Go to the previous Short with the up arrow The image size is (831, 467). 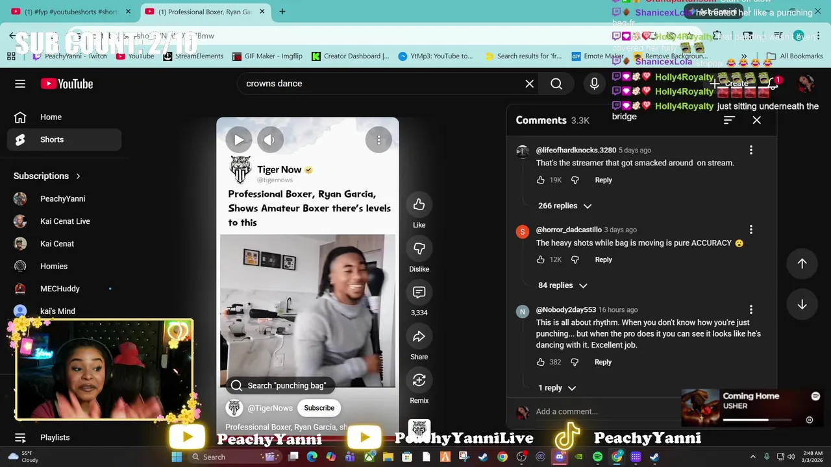802,263
